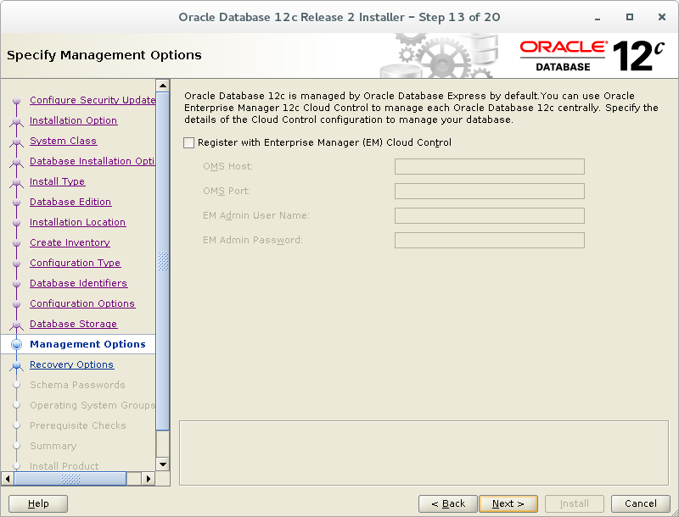Click the Database Edition step bullet icon
This screenshot has width=679, height=517.
pos(16,202)
